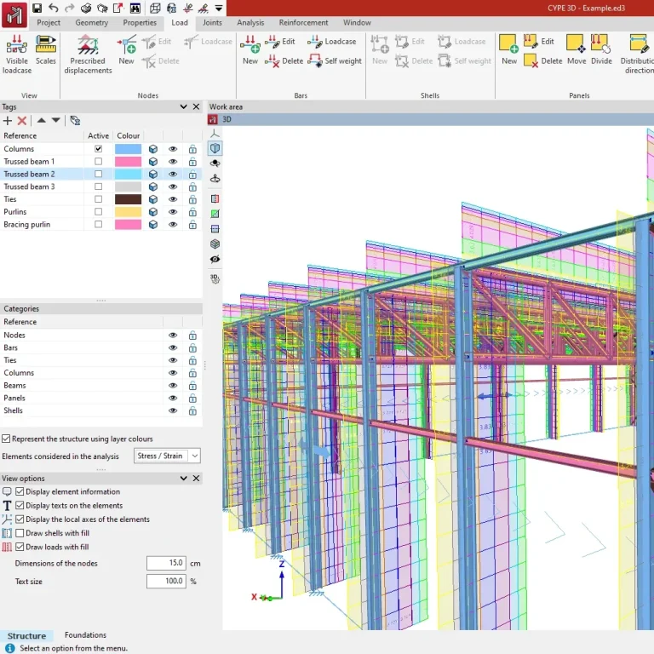654x654 pixels.
Task: Choose the Divide panel tool
Action: 601,49
